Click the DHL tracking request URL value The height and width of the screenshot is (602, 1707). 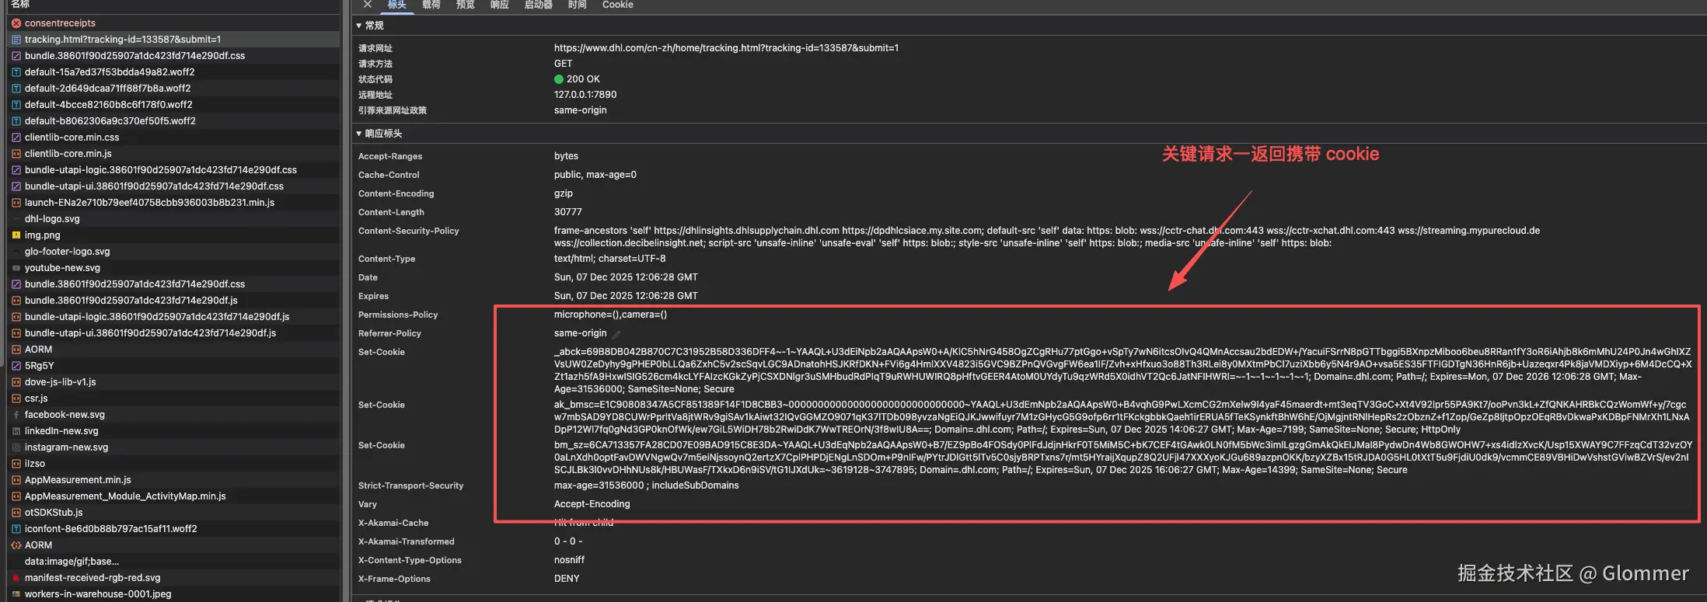726,48
